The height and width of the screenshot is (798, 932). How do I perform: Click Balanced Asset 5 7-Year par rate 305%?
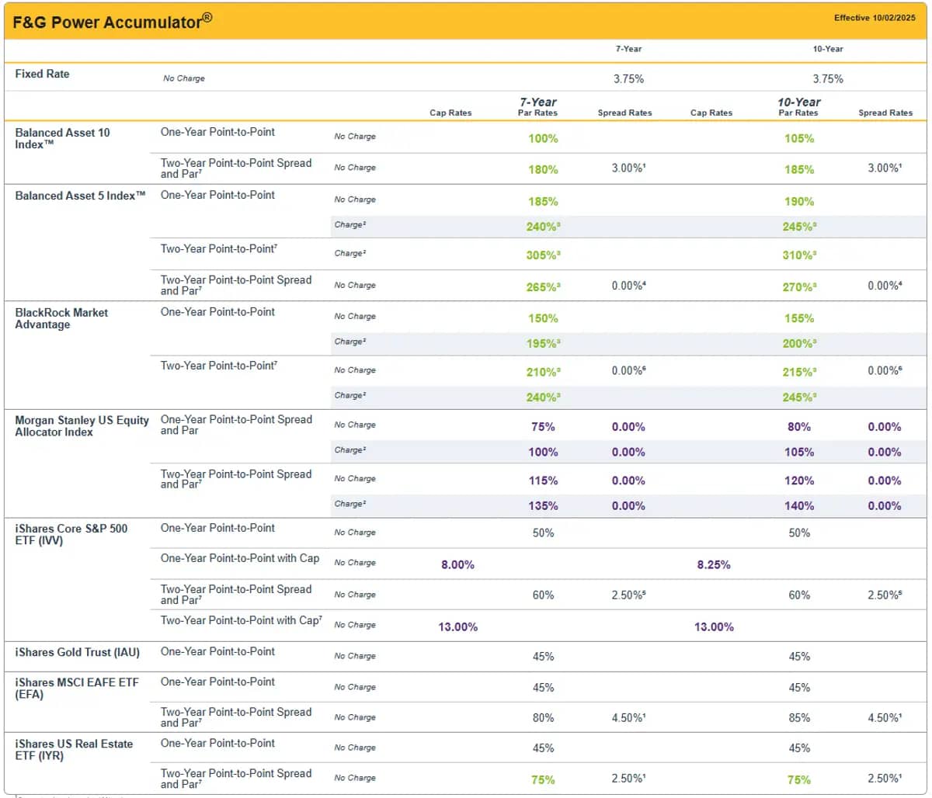coord(543,255)
